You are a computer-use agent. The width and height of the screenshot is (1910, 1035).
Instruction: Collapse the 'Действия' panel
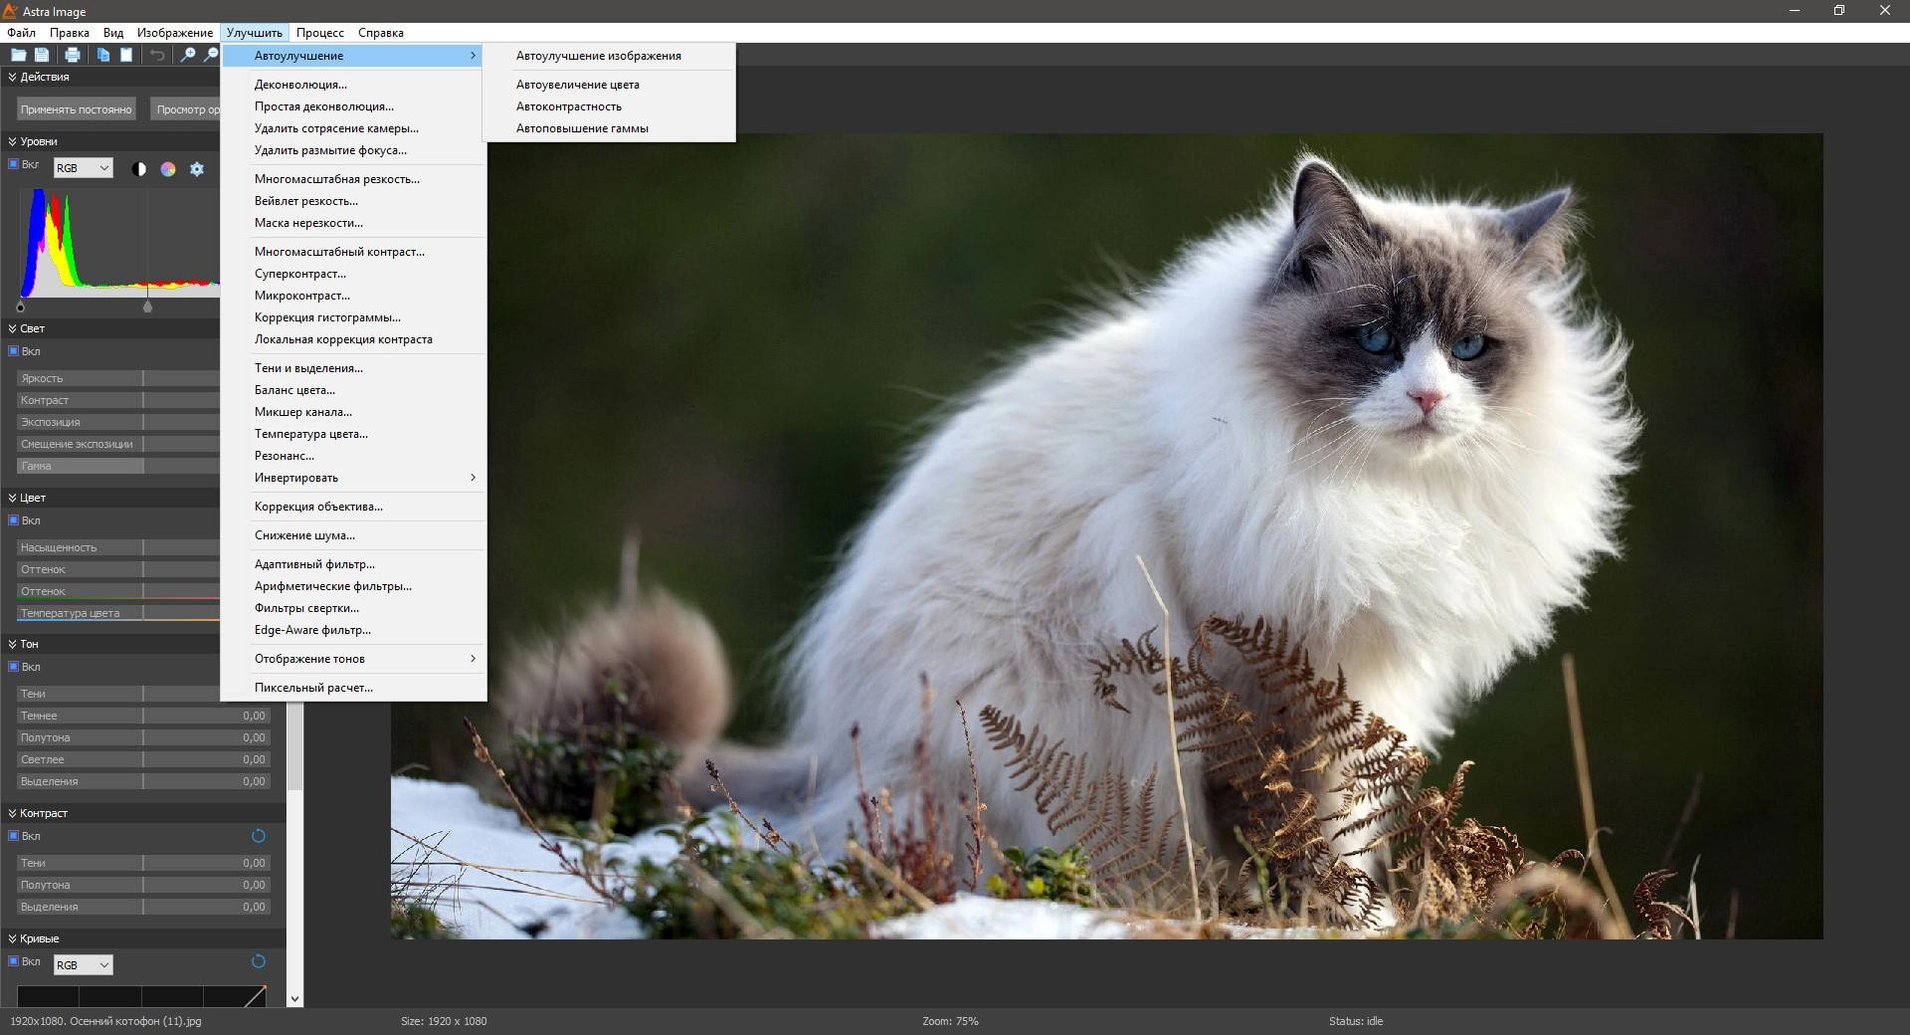point(13,77)
